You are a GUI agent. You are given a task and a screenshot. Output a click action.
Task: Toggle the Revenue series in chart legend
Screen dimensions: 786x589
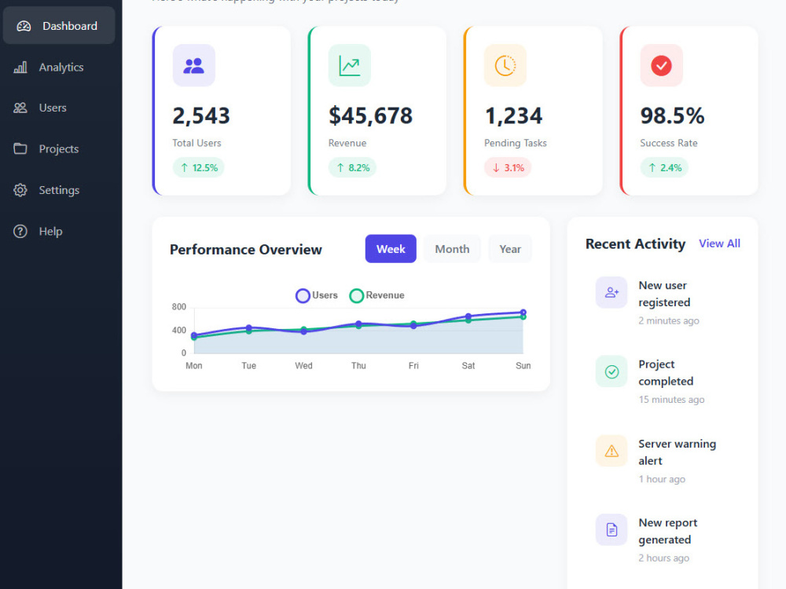click(376, 295)
